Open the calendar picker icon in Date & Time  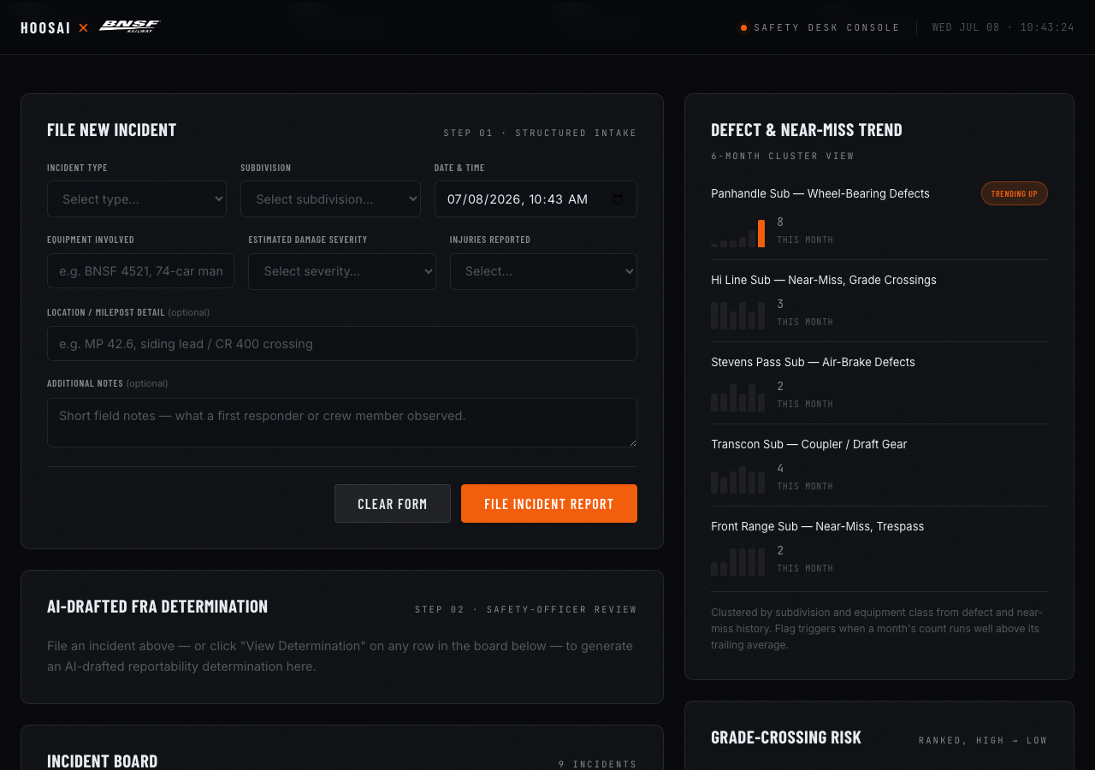coord(619,199)
